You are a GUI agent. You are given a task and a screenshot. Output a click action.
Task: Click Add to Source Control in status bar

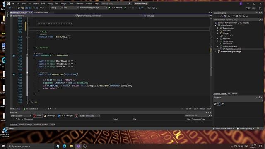224,129
